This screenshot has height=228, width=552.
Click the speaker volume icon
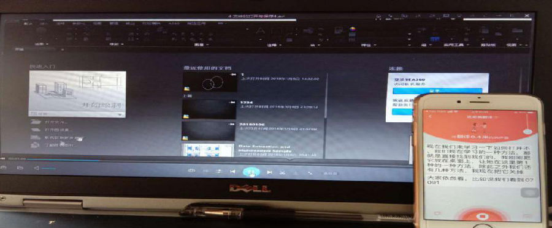[x=36, y=168]
